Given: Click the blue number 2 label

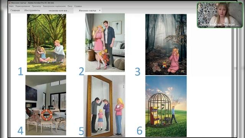Looking at the screenshot, I should tap(82, 72).
